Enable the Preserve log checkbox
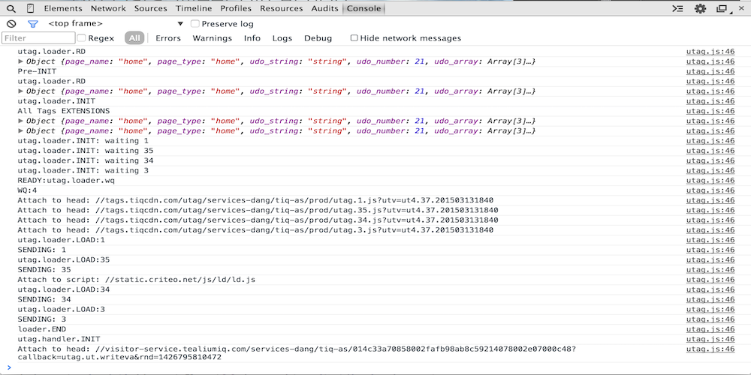The width and height of the screenshot is (751, 375). [195, 24]
